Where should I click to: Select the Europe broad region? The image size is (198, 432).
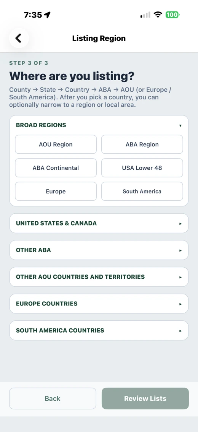coord(56,191)
